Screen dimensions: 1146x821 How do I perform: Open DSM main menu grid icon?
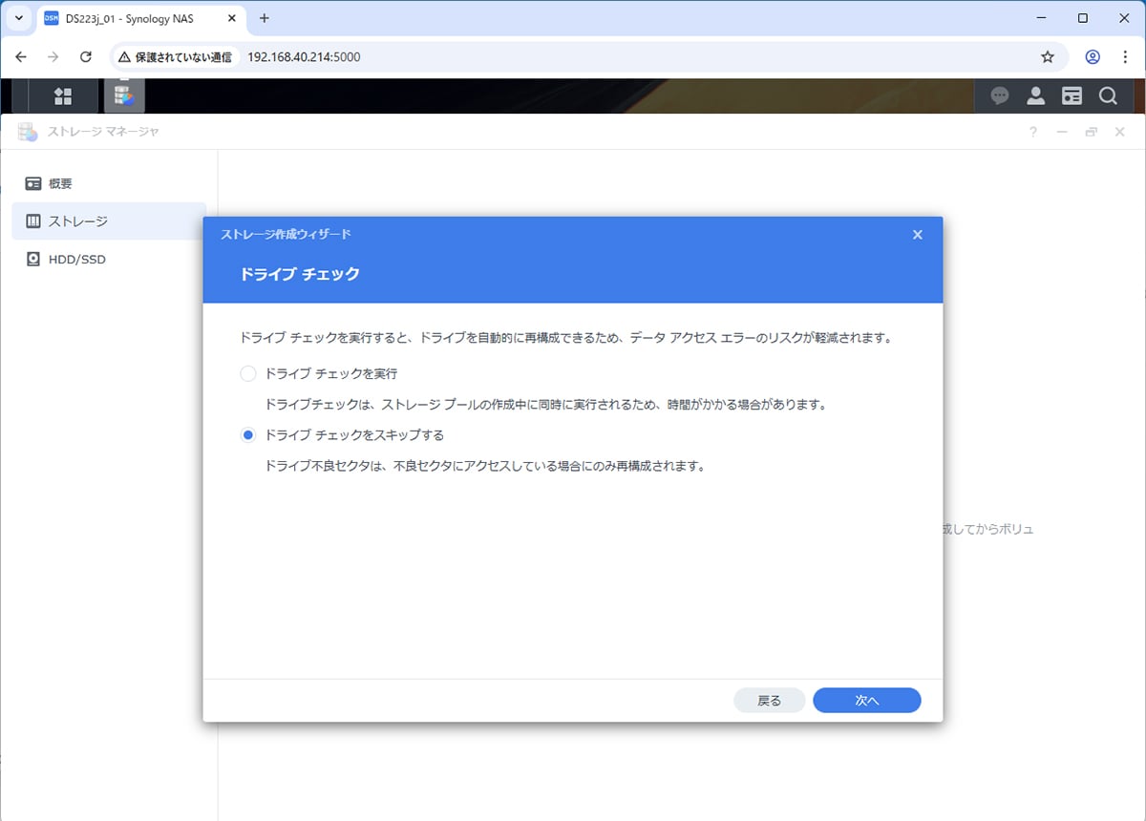pos(63,95)
